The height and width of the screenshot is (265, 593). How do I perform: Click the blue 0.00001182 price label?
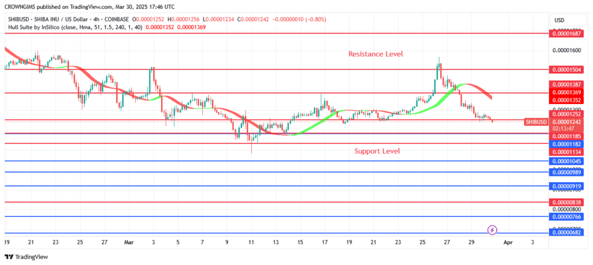[568, 144]
